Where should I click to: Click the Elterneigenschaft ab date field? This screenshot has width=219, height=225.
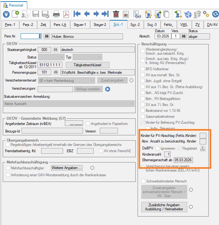pos(183,160)
